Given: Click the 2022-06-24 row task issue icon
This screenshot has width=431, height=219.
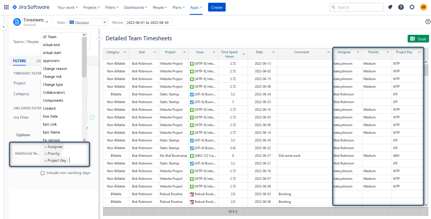Looking at the screenshot, I should (x=192, y=94).
